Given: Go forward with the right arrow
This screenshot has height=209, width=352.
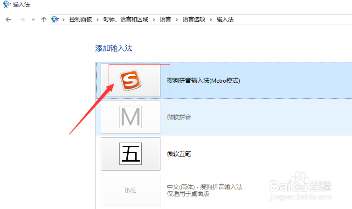Looking at the screenshot, I should (22, 20).
